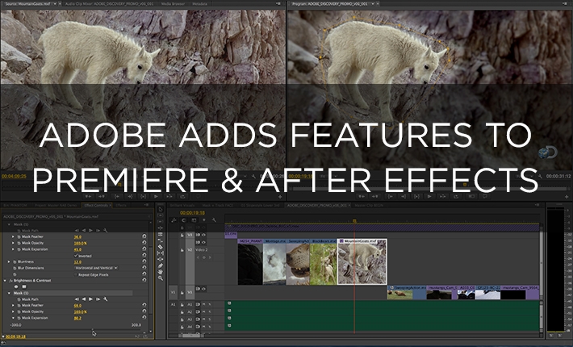Click timeline playhead marker on ruler

[x=354, y=221]
